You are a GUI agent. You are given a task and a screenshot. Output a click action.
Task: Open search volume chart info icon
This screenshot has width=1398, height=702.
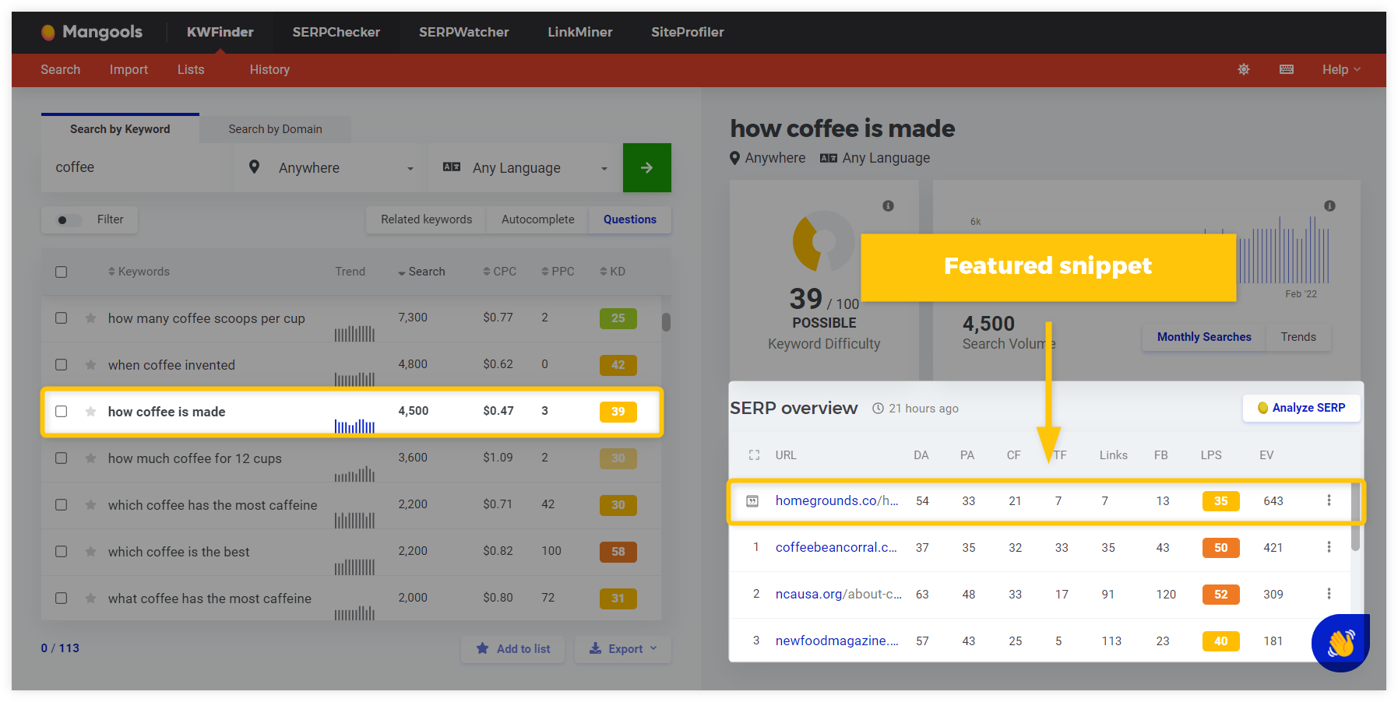1329,206
